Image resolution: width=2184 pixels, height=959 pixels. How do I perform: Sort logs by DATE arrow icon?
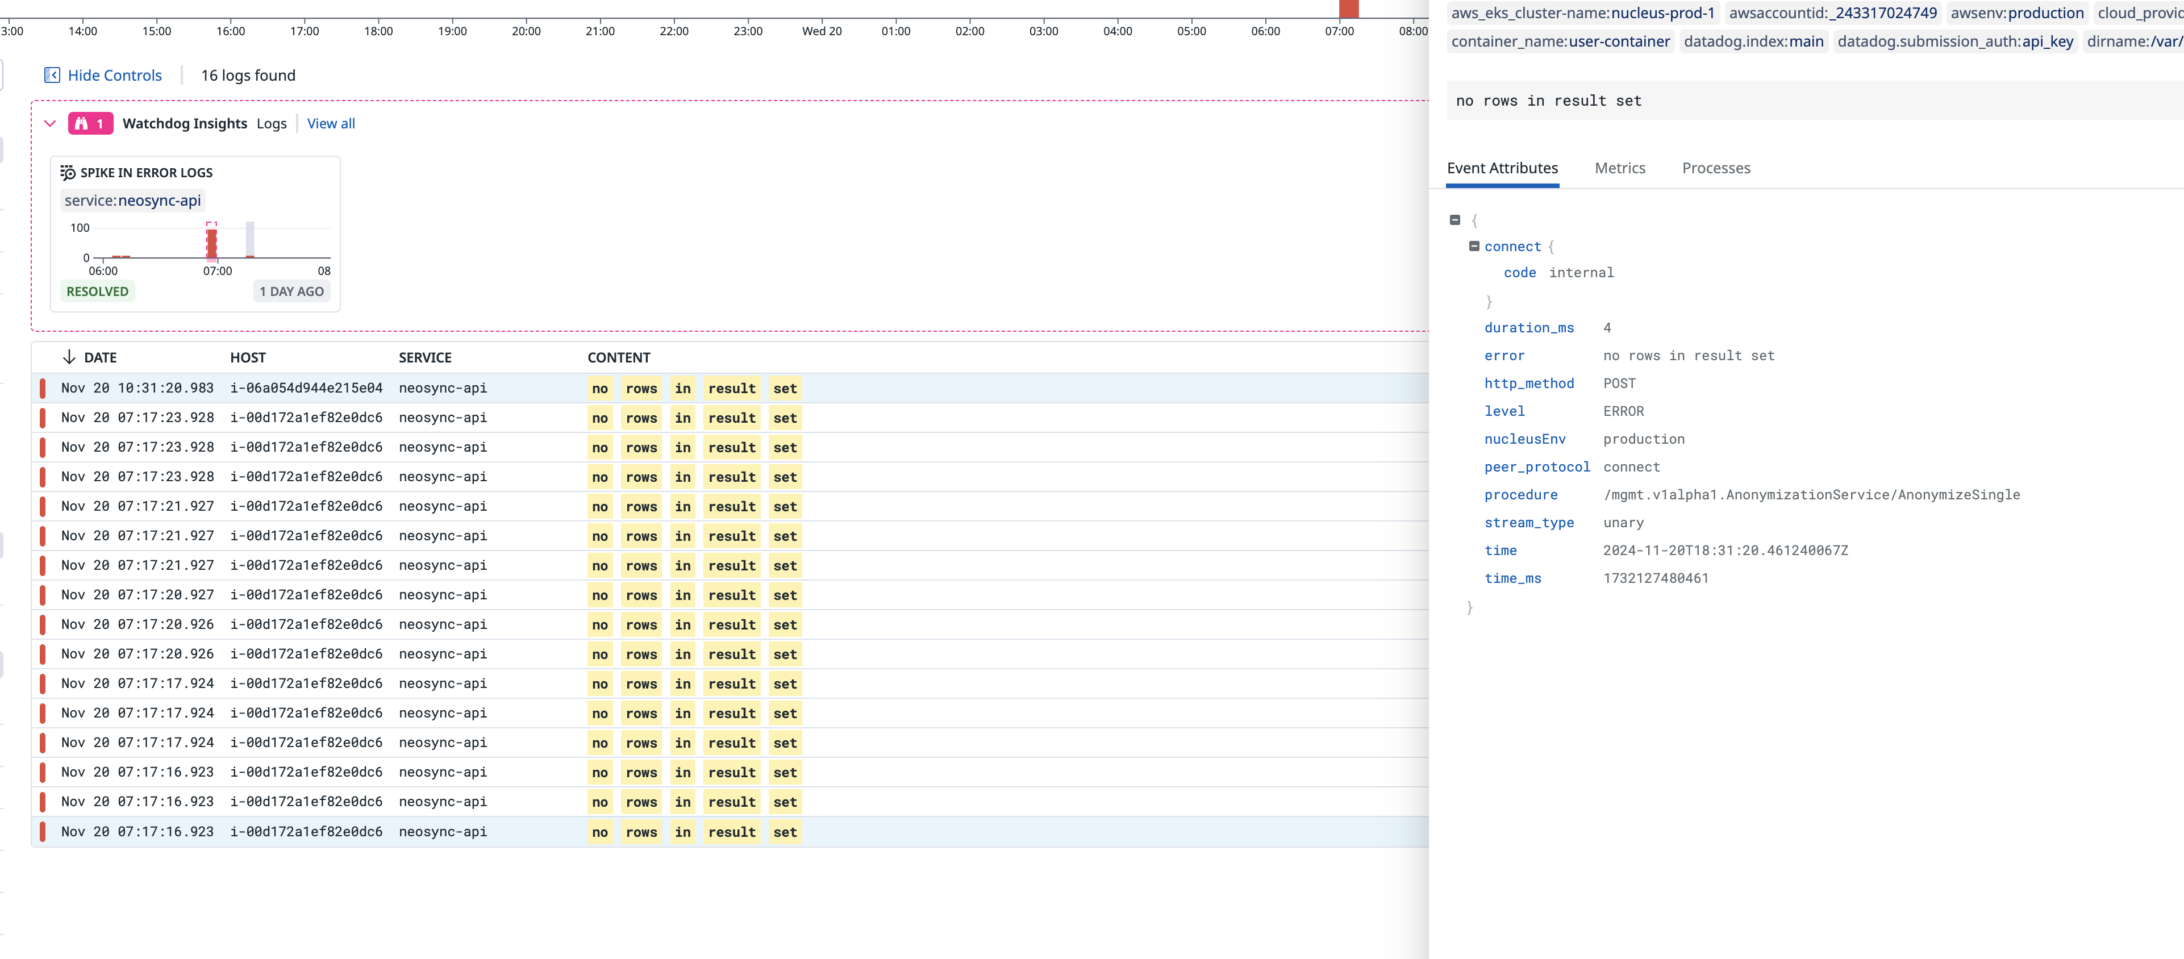point(69,358)
